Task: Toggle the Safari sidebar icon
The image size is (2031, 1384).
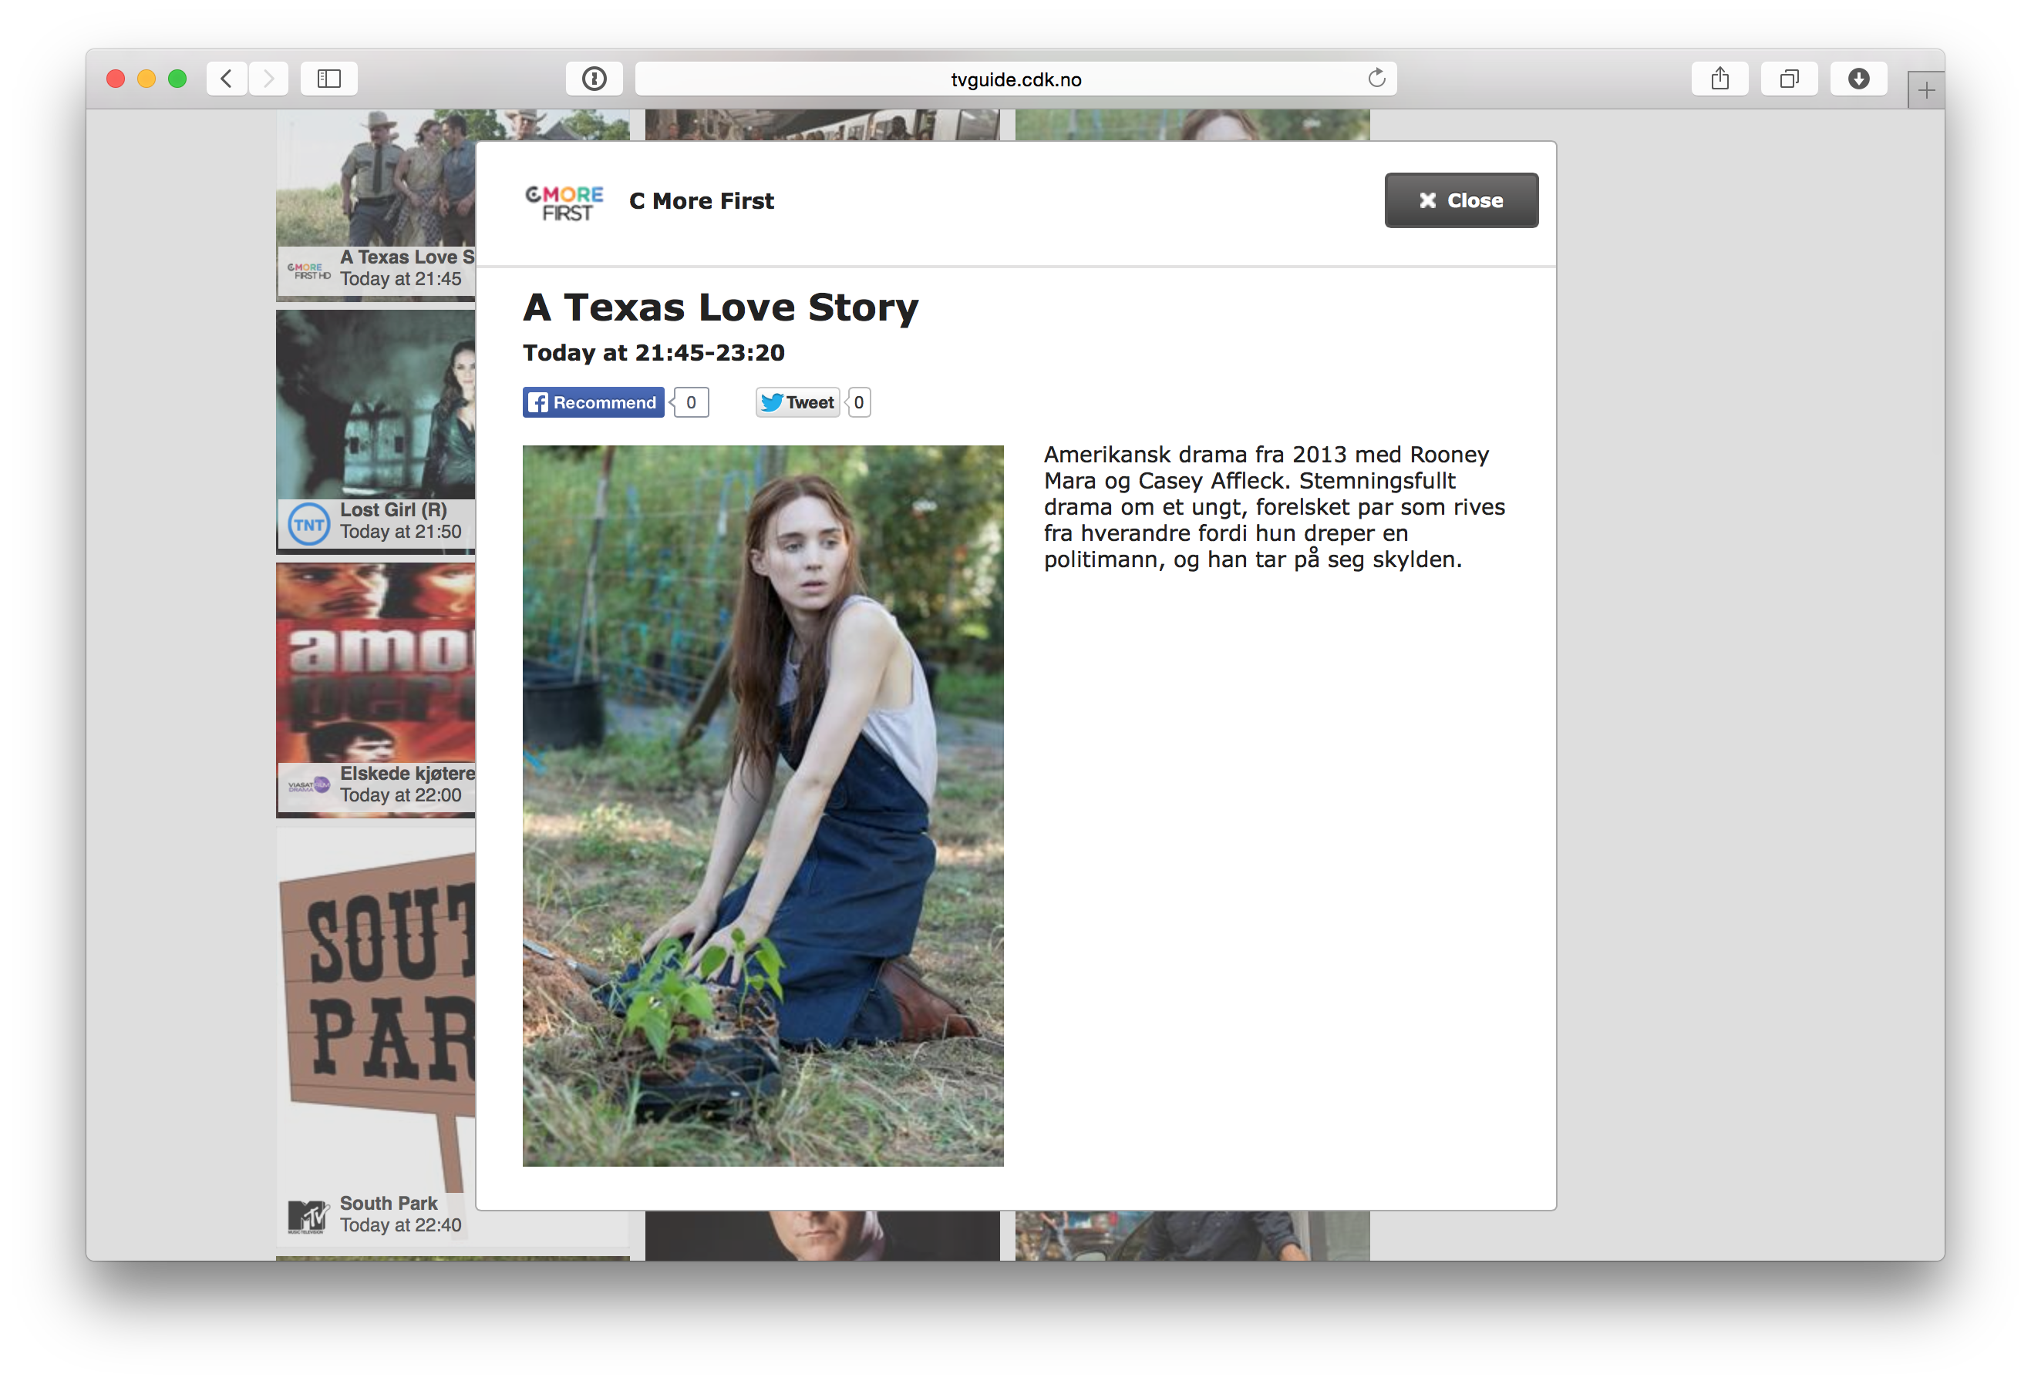Action: click(x=328, y=79)
